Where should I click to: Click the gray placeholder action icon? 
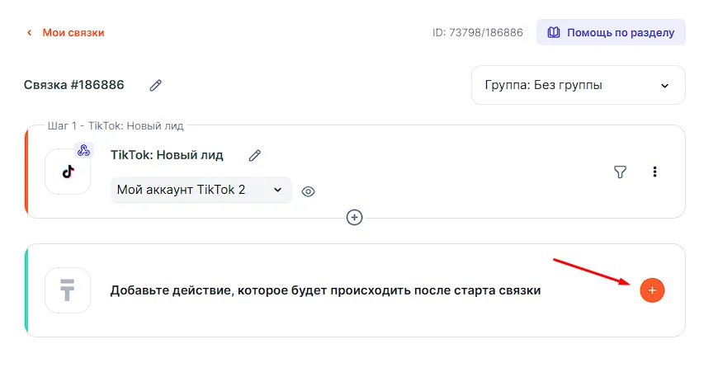pyautogui.click(x=68, y=290)
